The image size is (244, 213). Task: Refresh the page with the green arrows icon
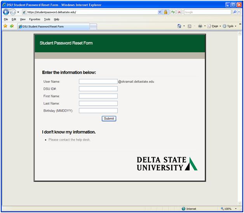click(173, 12)
